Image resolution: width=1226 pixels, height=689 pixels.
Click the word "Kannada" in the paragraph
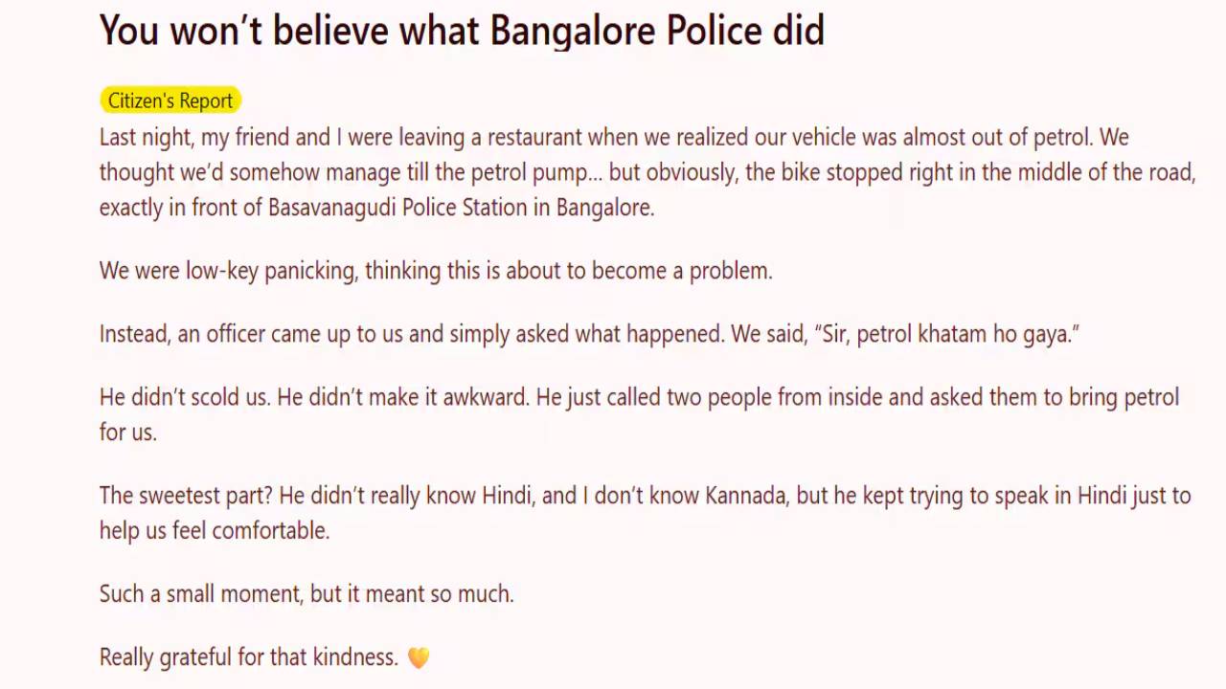[745, 496]
